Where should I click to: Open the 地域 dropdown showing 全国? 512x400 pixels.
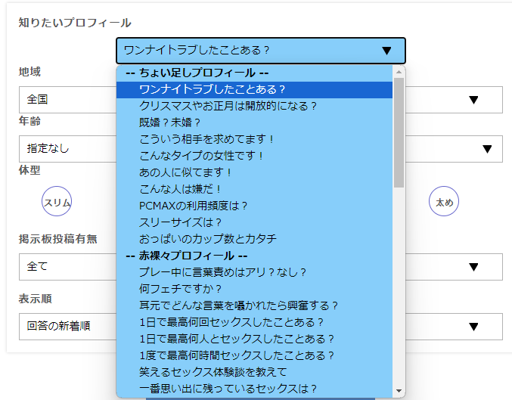coord(67,100)
